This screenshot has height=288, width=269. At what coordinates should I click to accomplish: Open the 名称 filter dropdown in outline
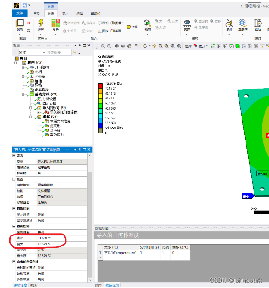point(44,53)
